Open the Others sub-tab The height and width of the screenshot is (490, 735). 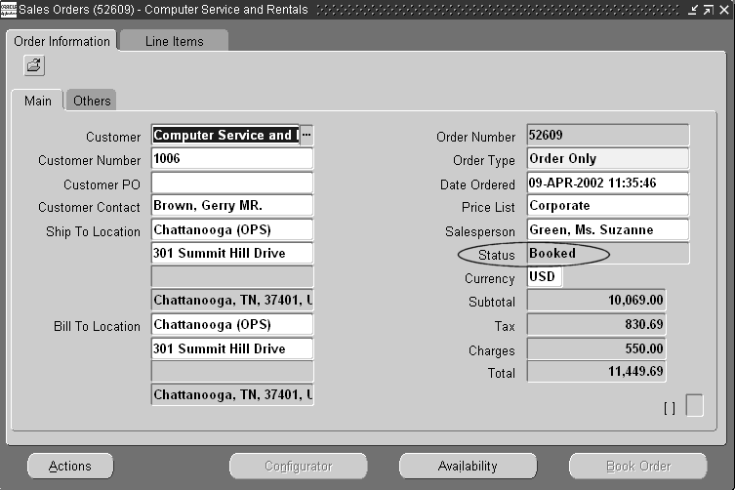(92, 101)
